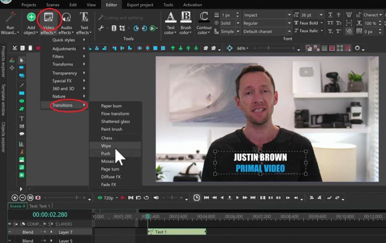Choose the Push transition
Viewport: 386px width, 243px height.
point(115,153)
